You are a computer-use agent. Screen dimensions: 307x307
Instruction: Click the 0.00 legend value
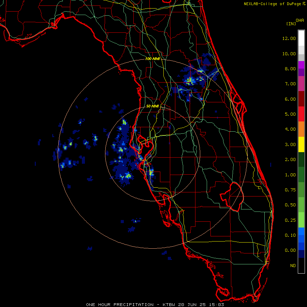coord(290,250)
